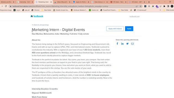The height and width of the screenshot is (98, 174).
Task: Click the Testbook logo
Action: [x=37, y=16]
